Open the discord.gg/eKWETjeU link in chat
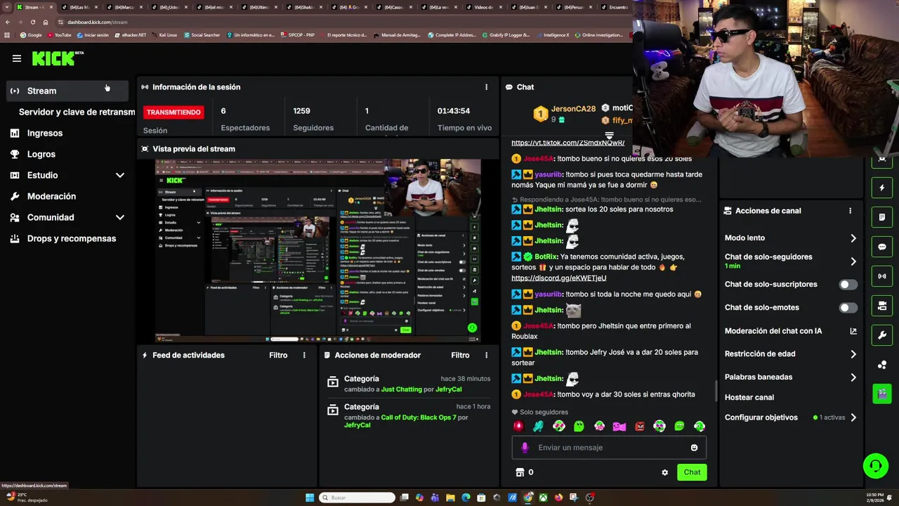899x506 pixels. coord(559,278)
